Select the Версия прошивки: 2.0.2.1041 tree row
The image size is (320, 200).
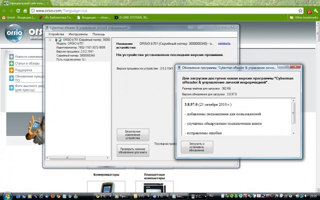(75, 51)
